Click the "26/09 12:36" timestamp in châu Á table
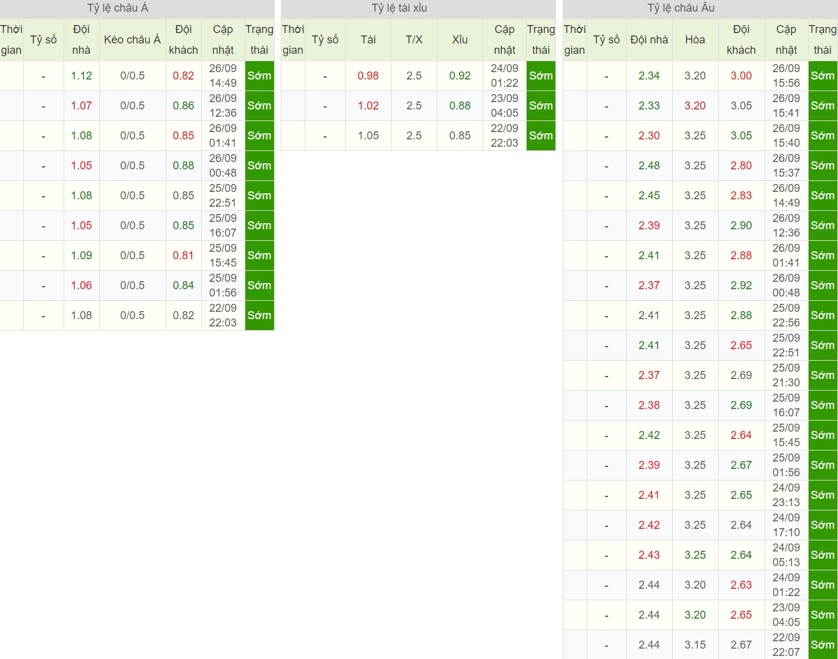838x659 pixels. click(x=223, y=106)
